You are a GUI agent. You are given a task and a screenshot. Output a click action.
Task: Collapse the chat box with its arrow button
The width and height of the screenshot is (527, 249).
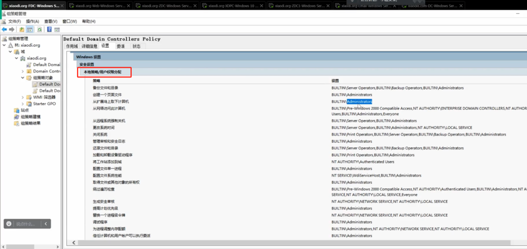(46, 223)
